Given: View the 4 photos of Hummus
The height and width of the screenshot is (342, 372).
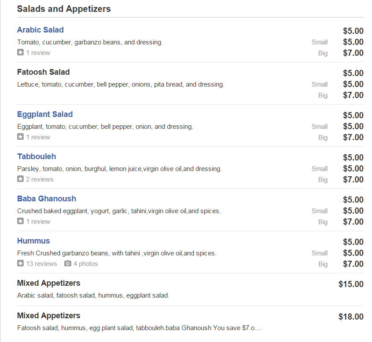Looking at the screenshot, I should 85,264.
